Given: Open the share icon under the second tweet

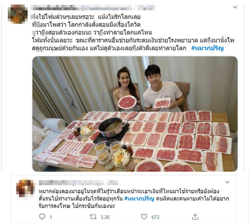Looking at the screenshot, I should click(195, 217).
